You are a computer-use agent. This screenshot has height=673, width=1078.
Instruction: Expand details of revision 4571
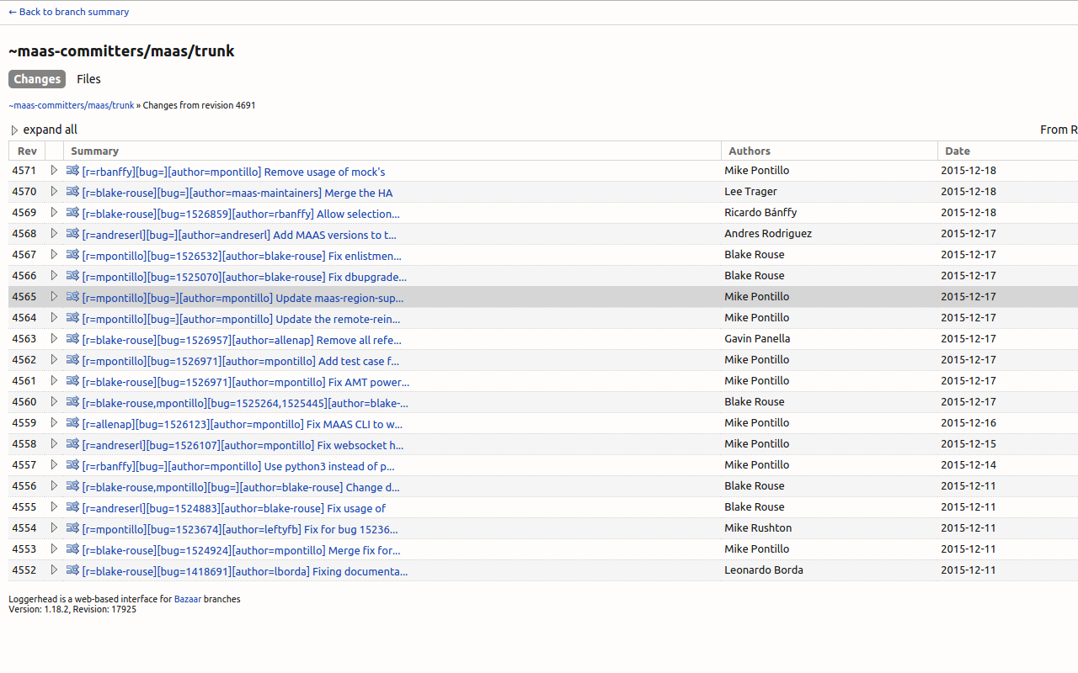pyautogui.click(x=54, y=170)
